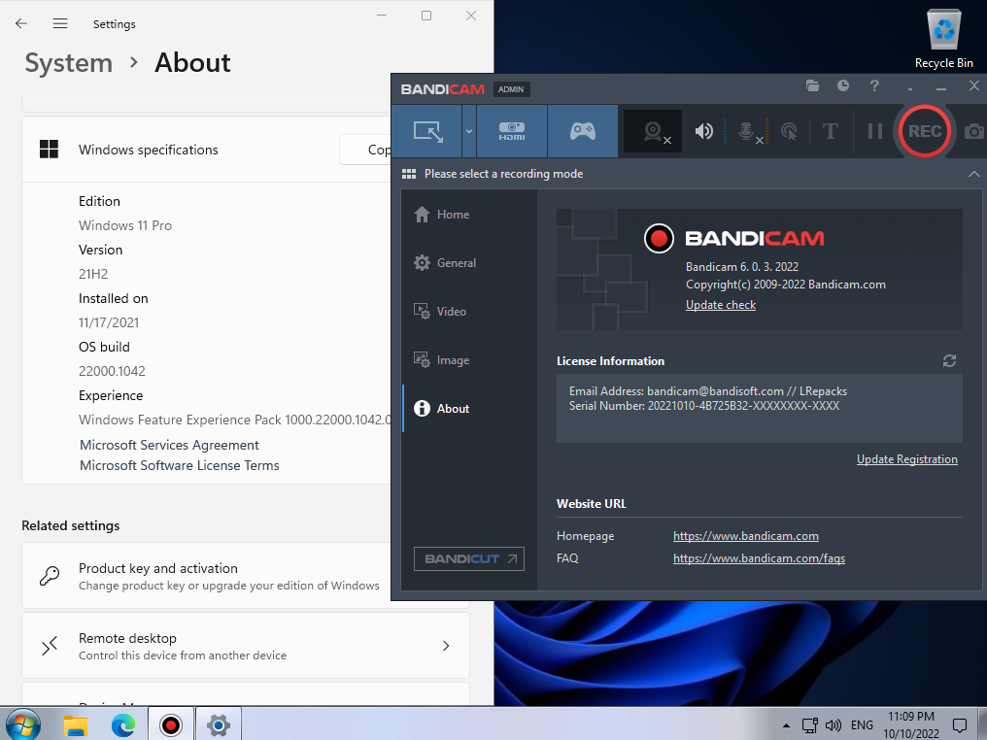Open the Image settings tab
Image resolution: width=987 pixels, height=740 pixels.
pyautogui.click(x=468, y=360)
